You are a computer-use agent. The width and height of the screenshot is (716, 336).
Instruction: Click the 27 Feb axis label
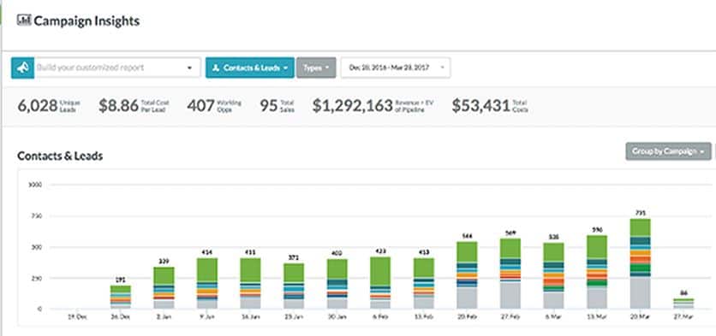pos(510,316)
